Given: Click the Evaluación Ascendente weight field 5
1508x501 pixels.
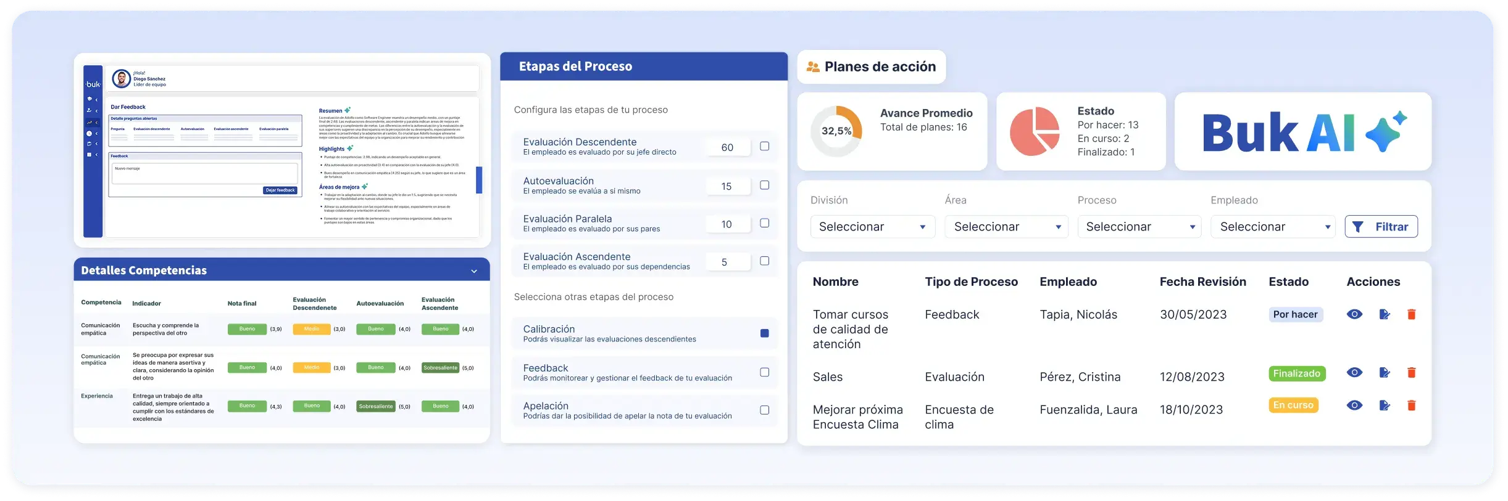Looking at the screenshot, I should click(728, 262).
